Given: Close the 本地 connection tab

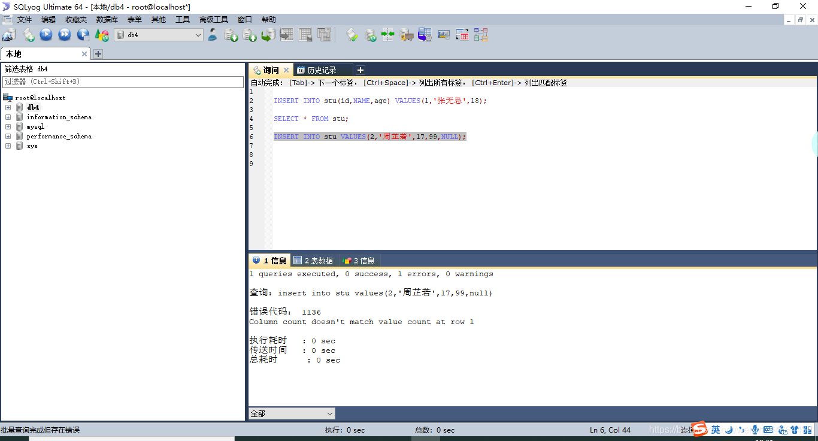Looking at the screenshot, I should pyautogui.click(x=84, y=54).
